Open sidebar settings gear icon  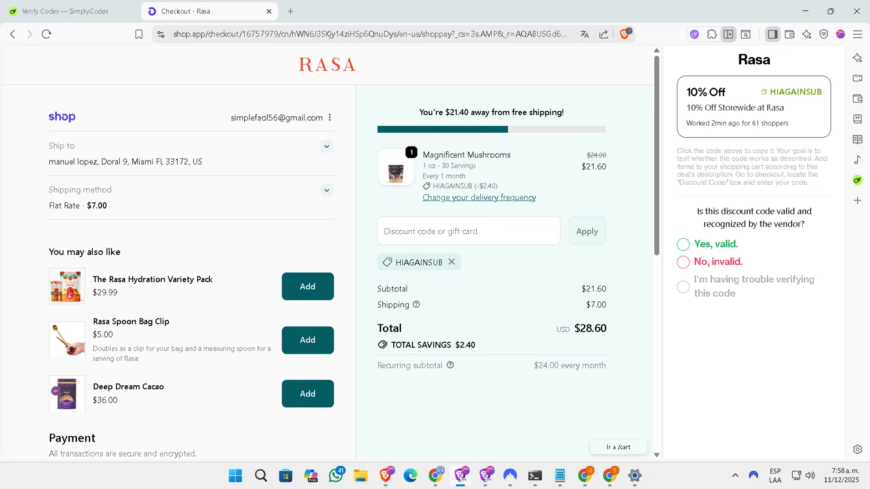click(858, 449)
